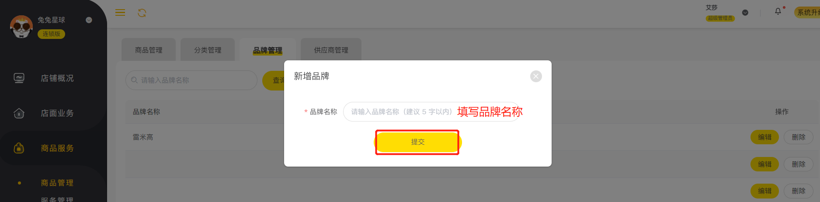Click the refresh icon in top bar

142,13
